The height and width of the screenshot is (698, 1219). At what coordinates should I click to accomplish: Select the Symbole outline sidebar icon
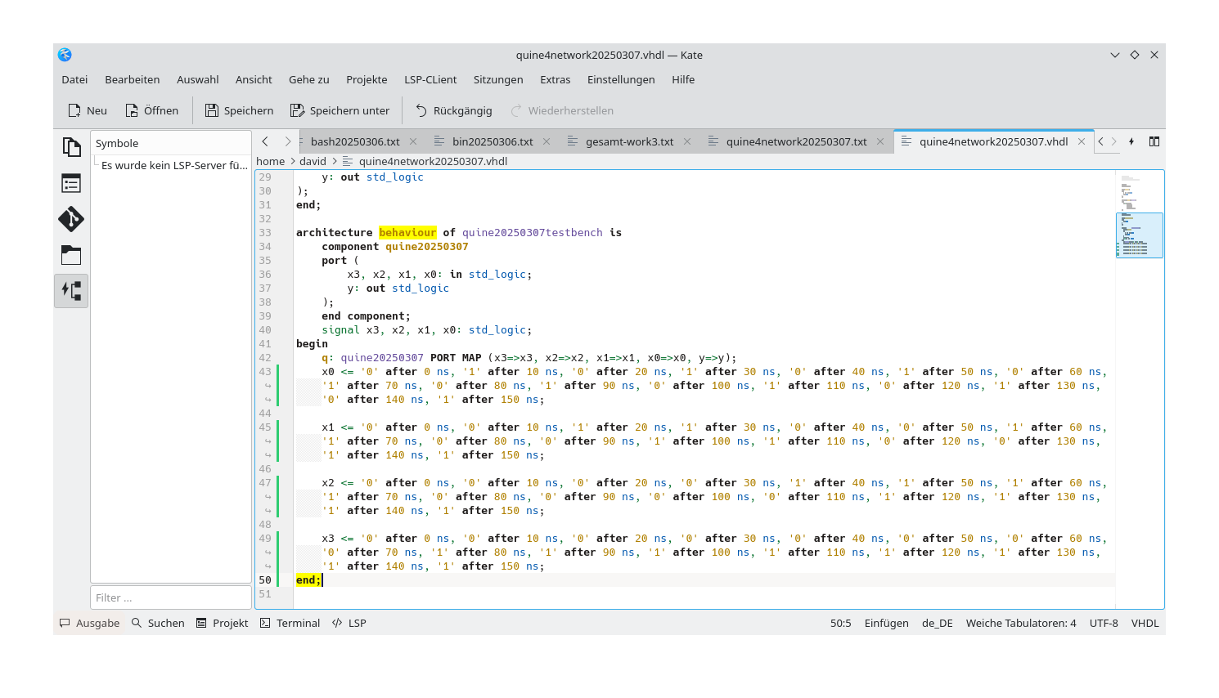pyautogui.click(x=72, y=183)
